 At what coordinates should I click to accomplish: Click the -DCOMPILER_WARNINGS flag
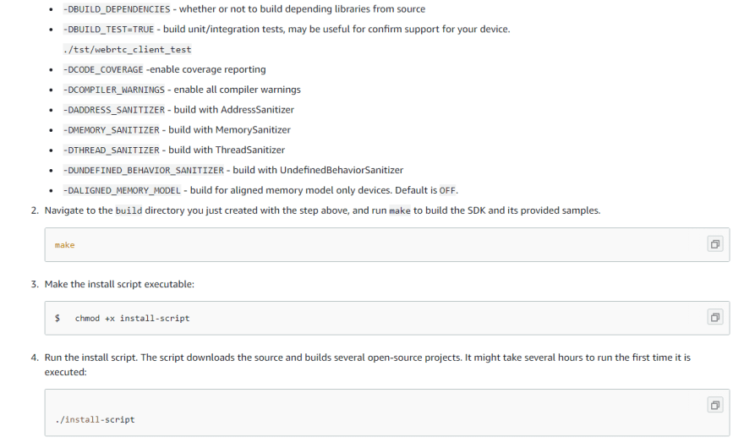pyautogui.click(x=114, y=90)
